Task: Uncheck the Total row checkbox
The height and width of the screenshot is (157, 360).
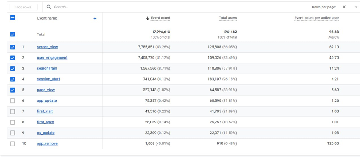Action: [x=13, y=34]
